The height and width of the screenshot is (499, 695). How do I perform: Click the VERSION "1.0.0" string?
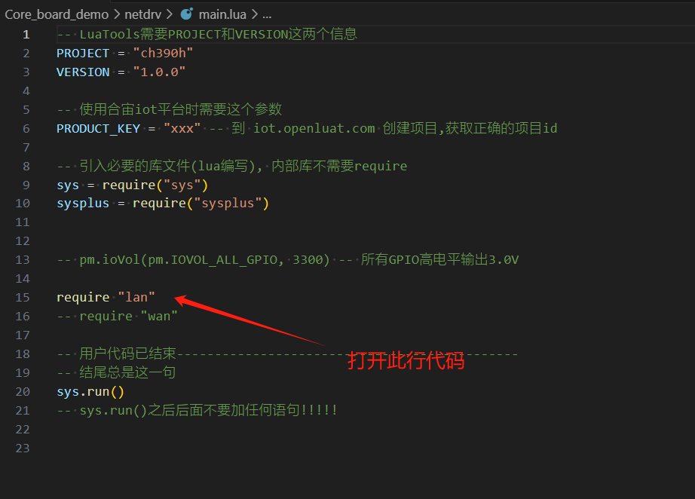159,72
